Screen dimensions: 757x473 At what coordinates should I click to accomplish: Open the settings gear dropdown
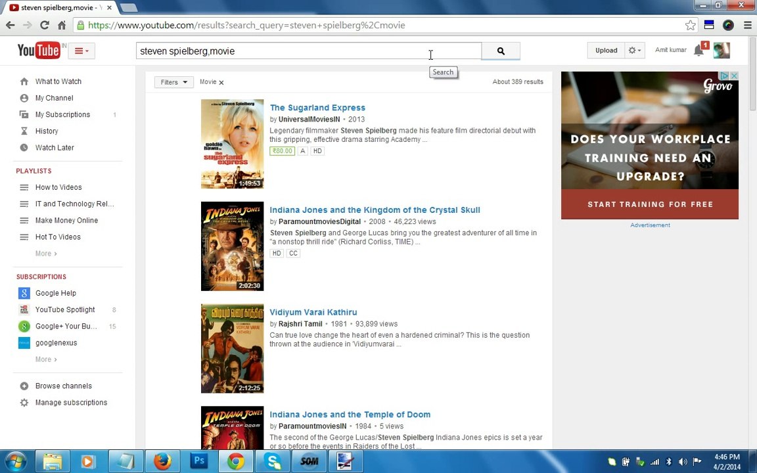pos(634,50)
